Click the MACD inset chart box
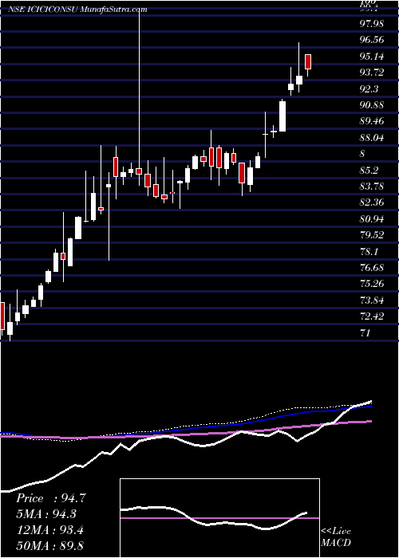Image resolution: width=399 pixels, height=558 pixels. [x=219, y=518]
